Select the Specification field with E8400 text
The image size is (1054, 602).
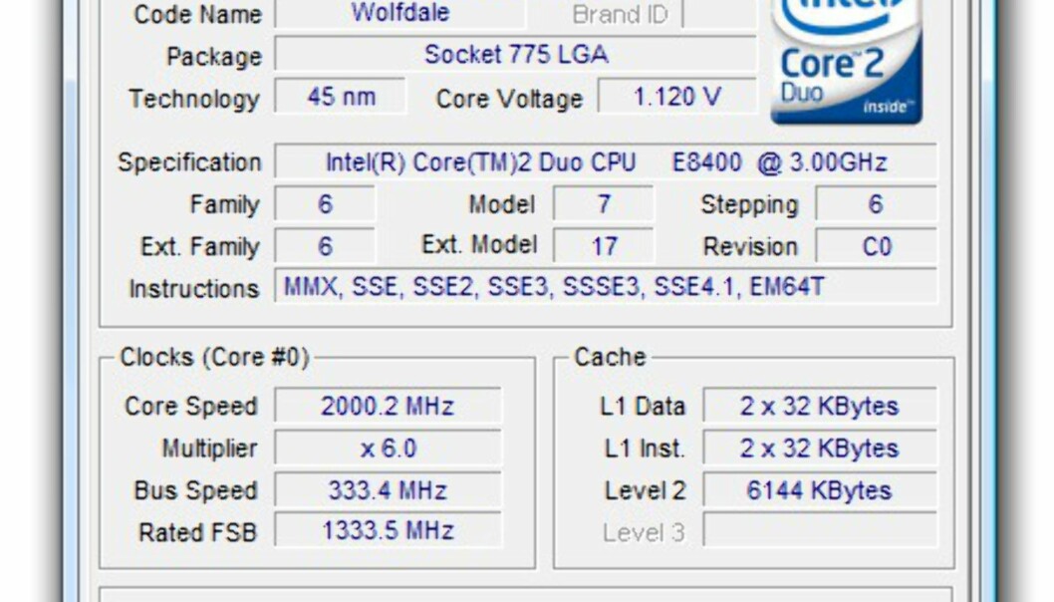click(x=606, y=162)
